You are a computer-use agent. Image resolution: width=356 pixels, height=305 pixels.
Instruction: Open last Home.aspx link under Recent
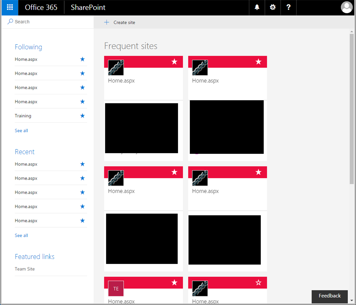pos(26,221)
